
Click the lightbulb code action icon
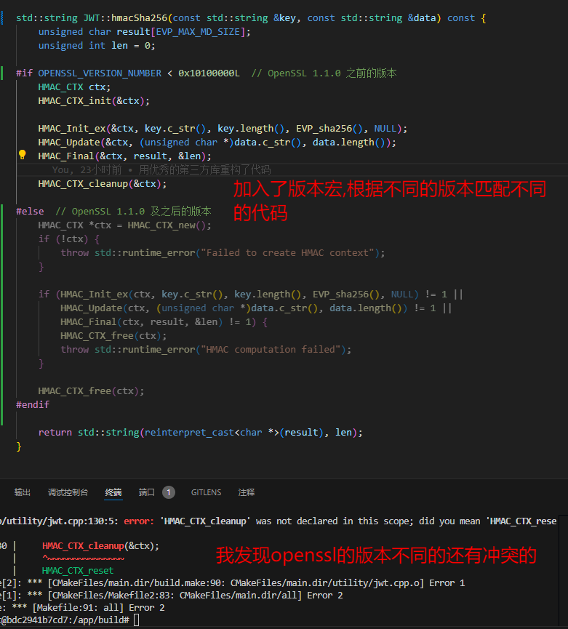(x=22, y=155)
